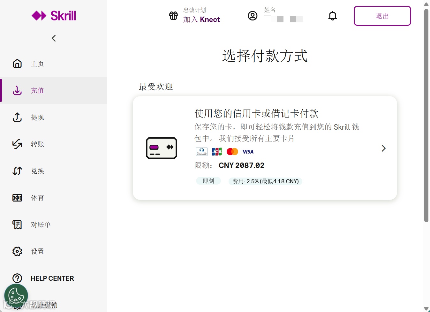Click the scrollbar down arrow
Viewport: 430px width, 312px height.
pyautogui.click(x=426, y=308)
